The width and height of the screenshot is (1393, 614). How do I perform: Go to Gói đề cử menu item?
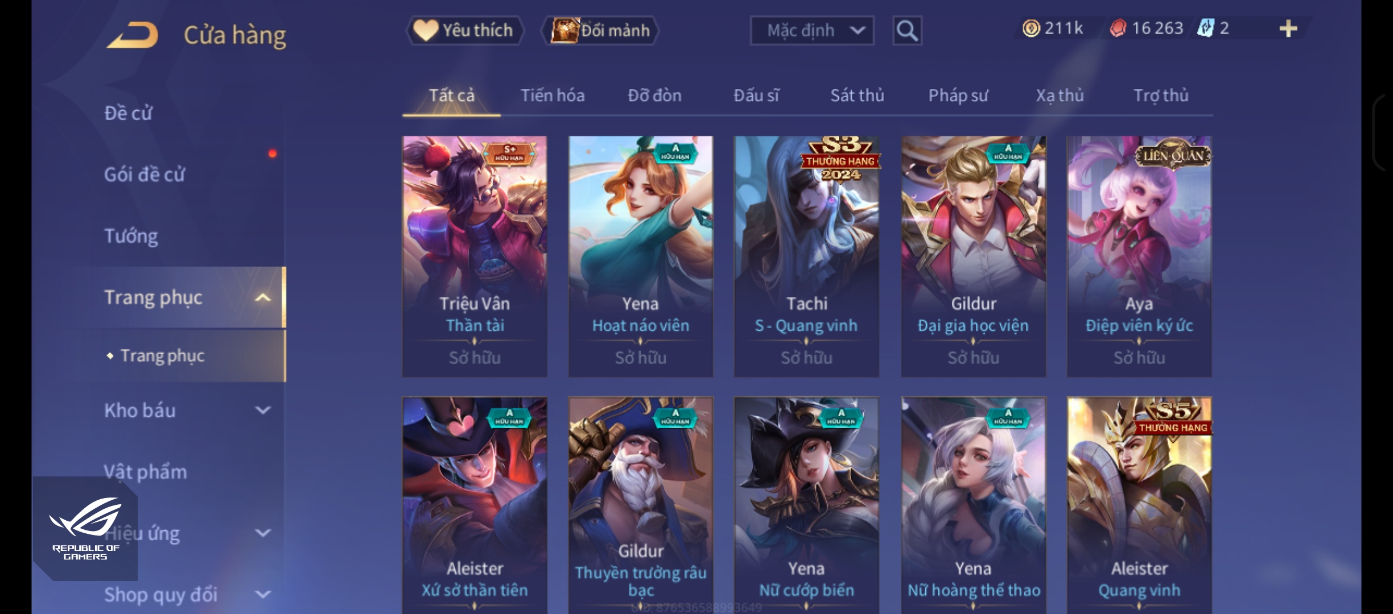145,174
